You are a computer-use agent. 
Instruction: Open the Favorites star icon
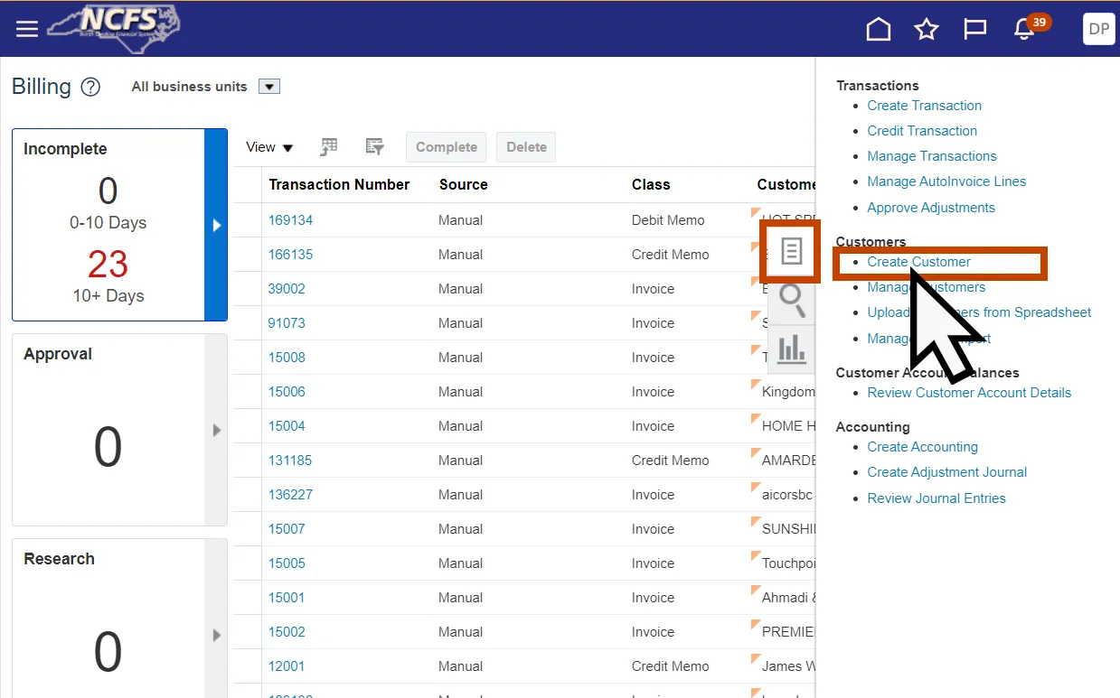pos(926,30)
